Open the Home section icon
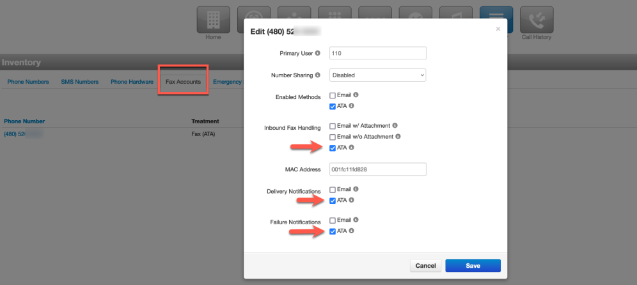Screen dimensions: 637x285 213,19
